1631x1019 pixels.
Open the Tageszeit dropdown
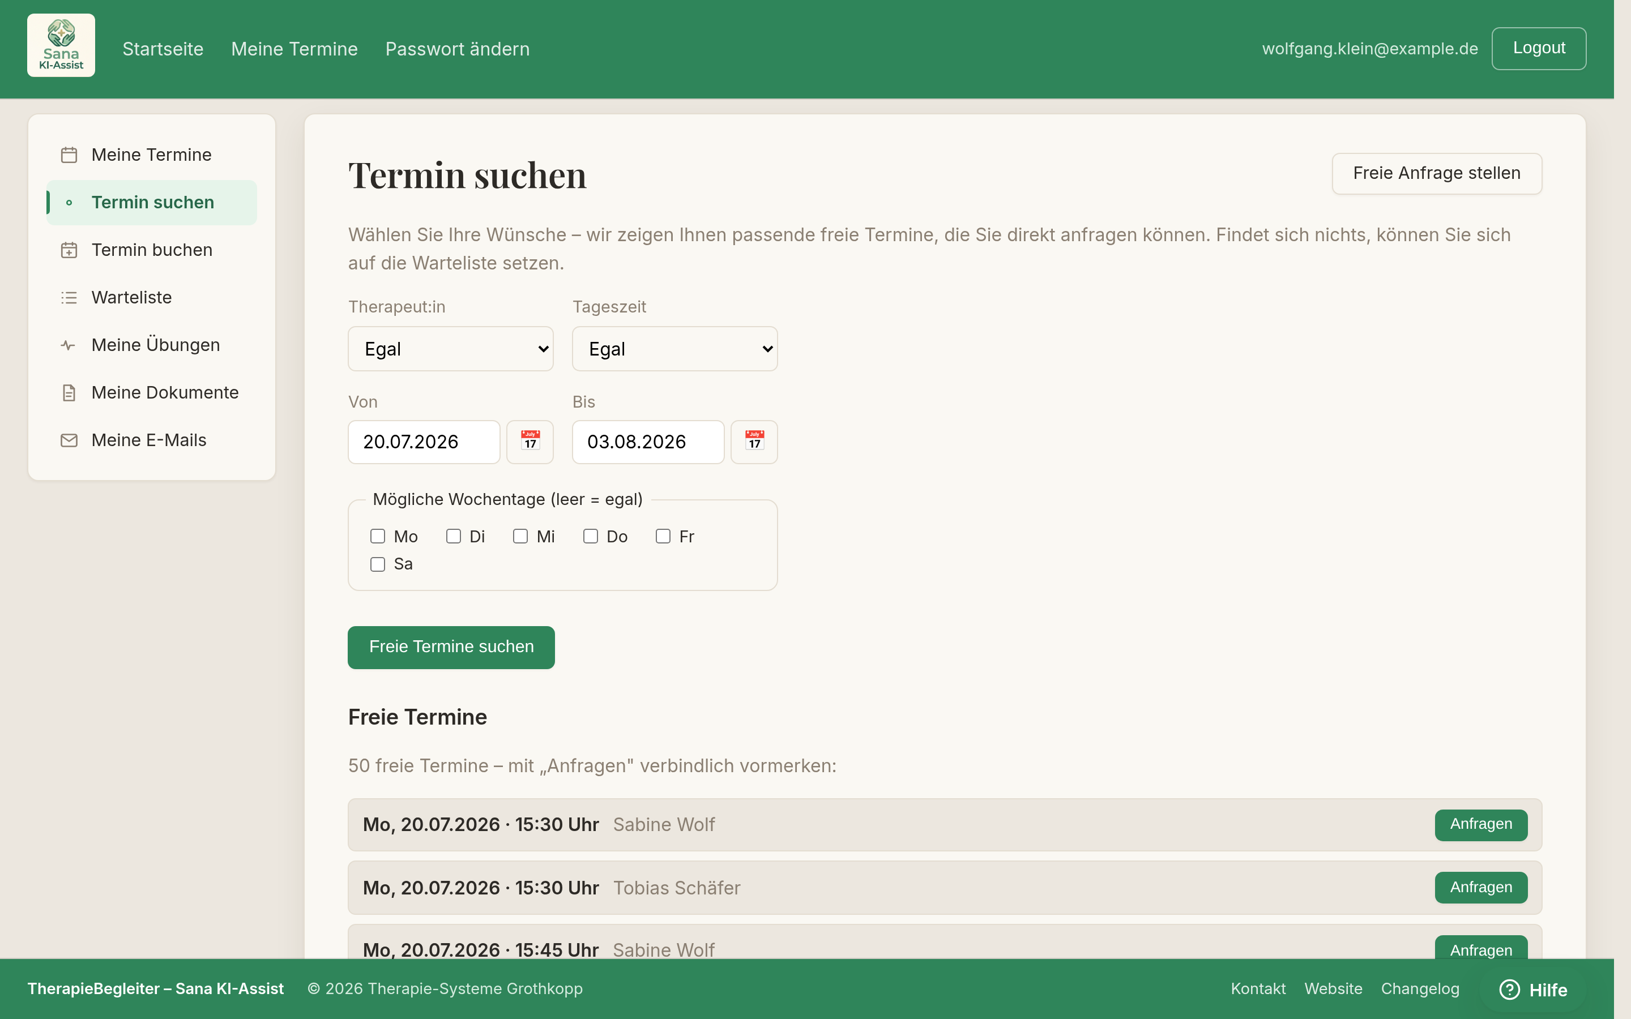(x=674, y=349)
